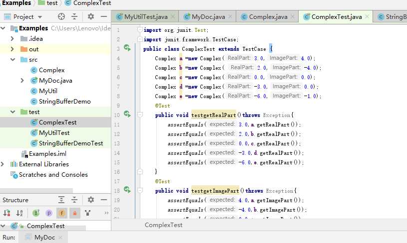
Task: Close the MyDoc.java tab
Action: (x=230, y=17)
